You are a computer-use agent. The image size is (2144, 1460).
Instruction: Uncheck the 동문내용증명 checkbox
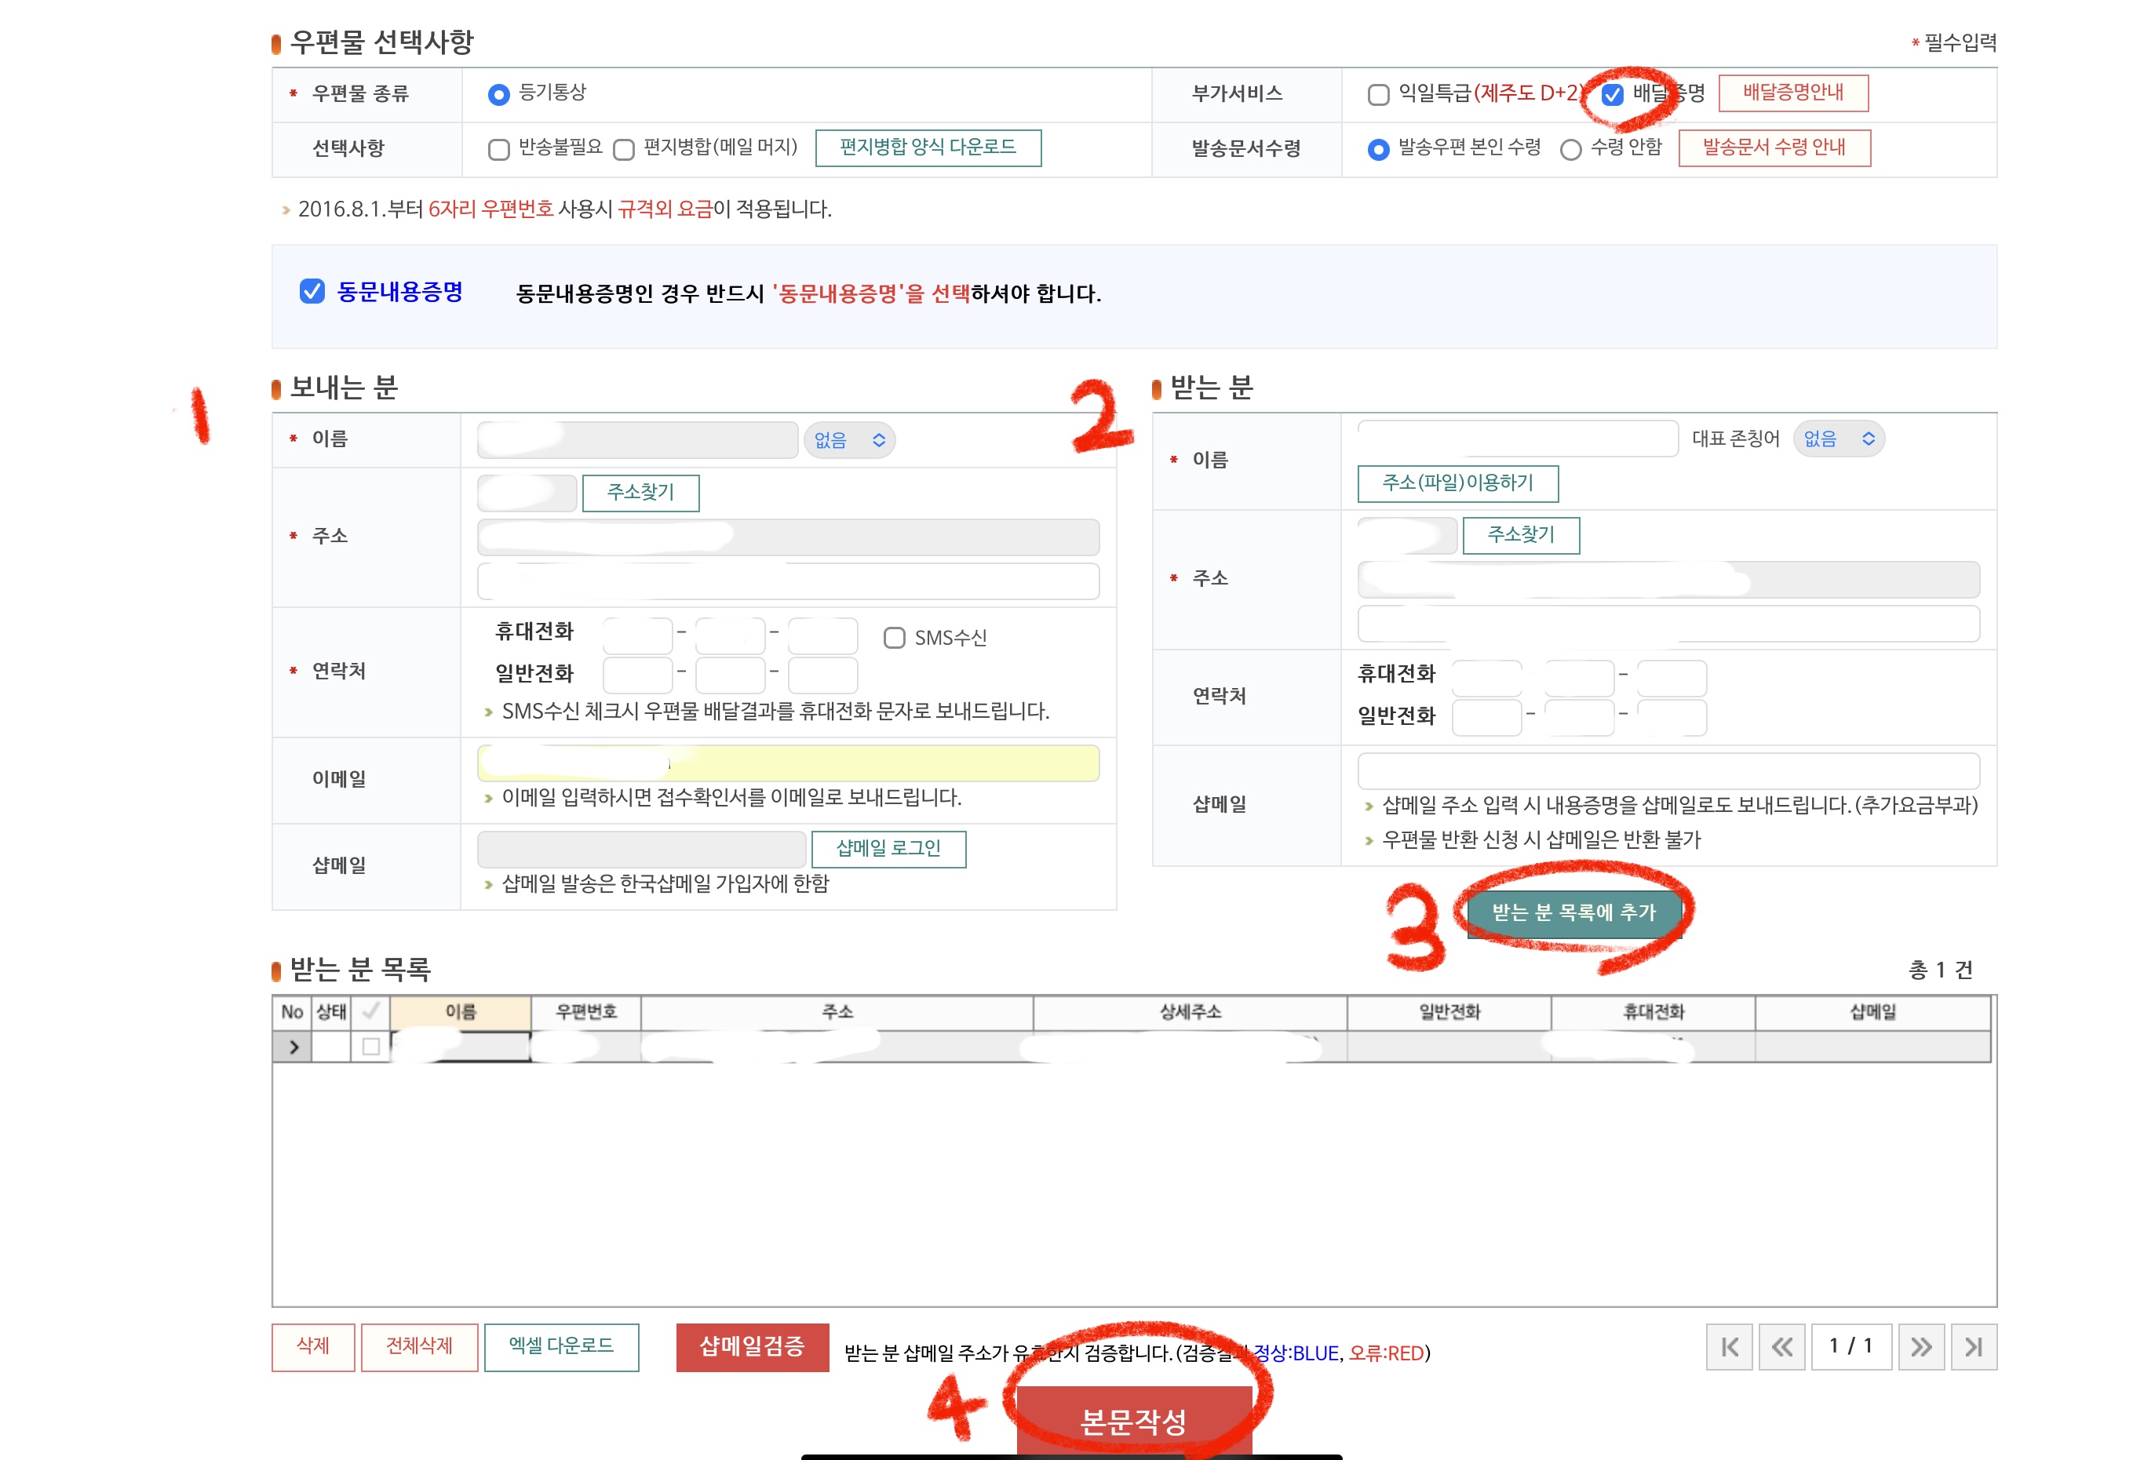313,291
